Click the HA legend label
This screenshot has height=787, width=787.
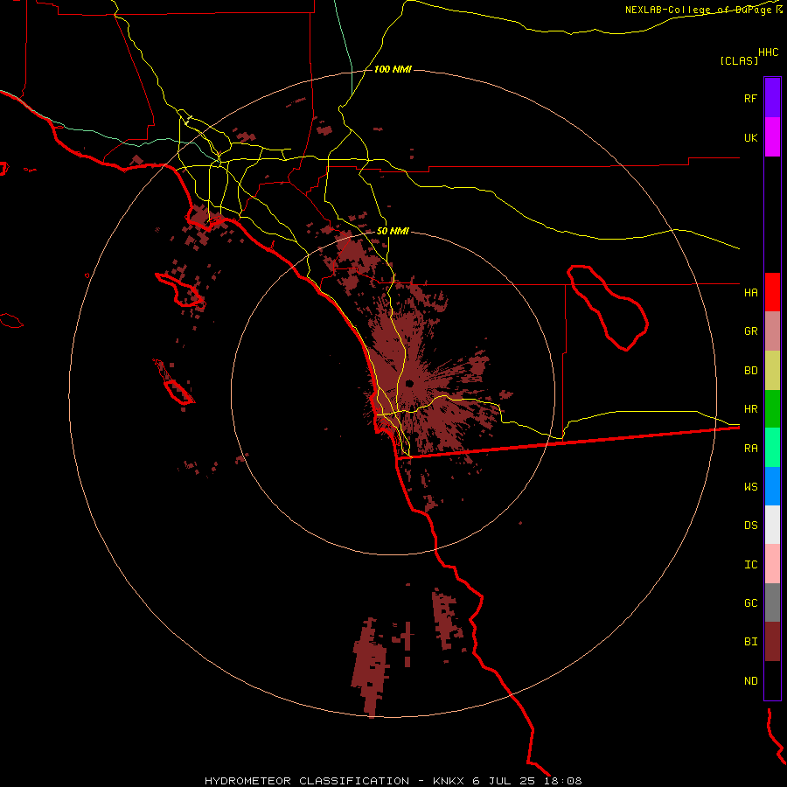click(x=750, y=293)
